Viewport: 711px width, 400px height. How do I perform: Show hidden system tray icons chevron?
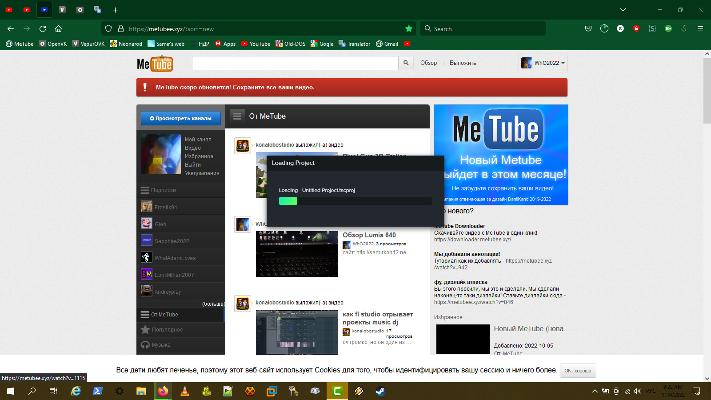(595, 391)
